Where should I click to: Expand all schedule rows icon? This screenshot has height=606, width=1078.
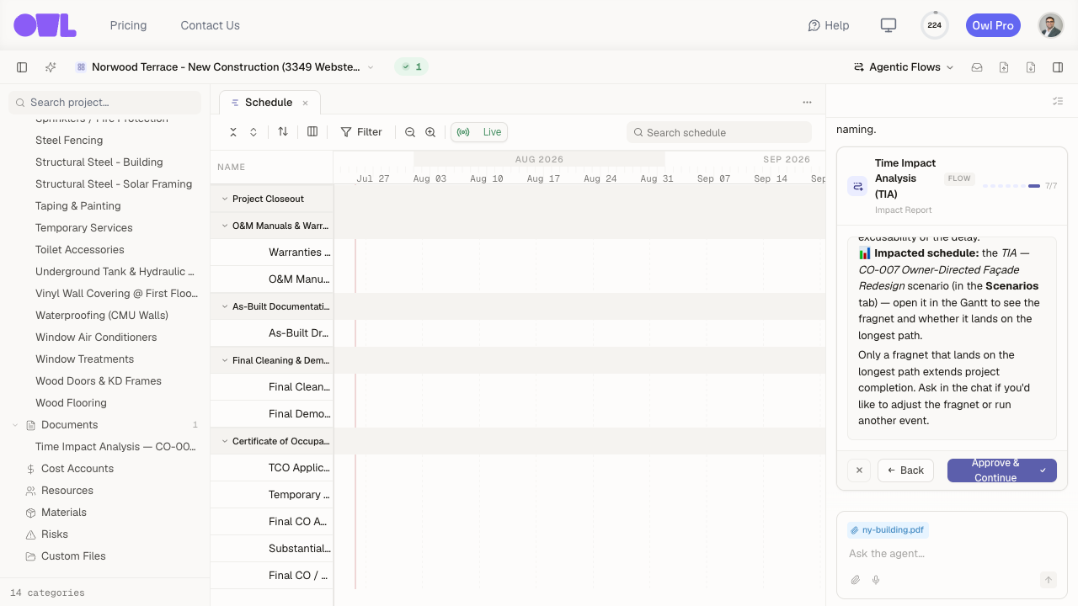(x=253, y=132)
